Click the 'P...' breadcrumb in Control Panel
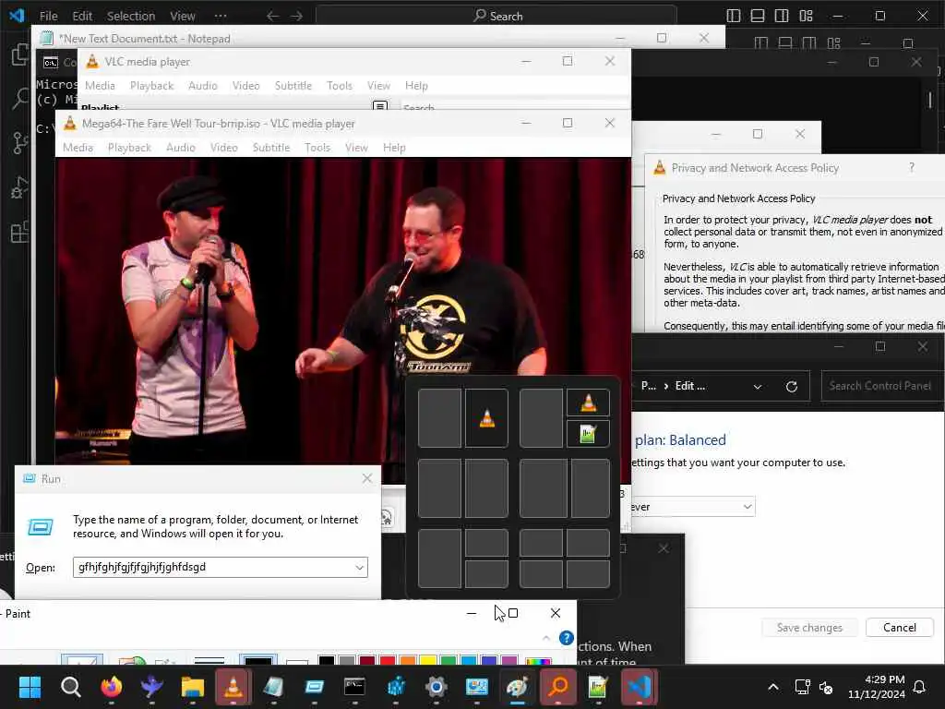The image size is (945, 709). [x=649, y=386]
